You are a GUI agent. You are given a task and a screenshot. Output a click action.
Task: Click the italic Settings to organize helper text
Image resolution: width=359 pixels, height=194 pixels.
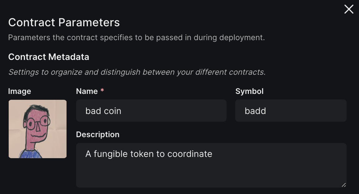(137, 72)
